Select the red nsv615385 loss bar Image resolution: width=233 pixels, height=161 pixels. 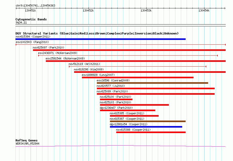coord(134,116)
